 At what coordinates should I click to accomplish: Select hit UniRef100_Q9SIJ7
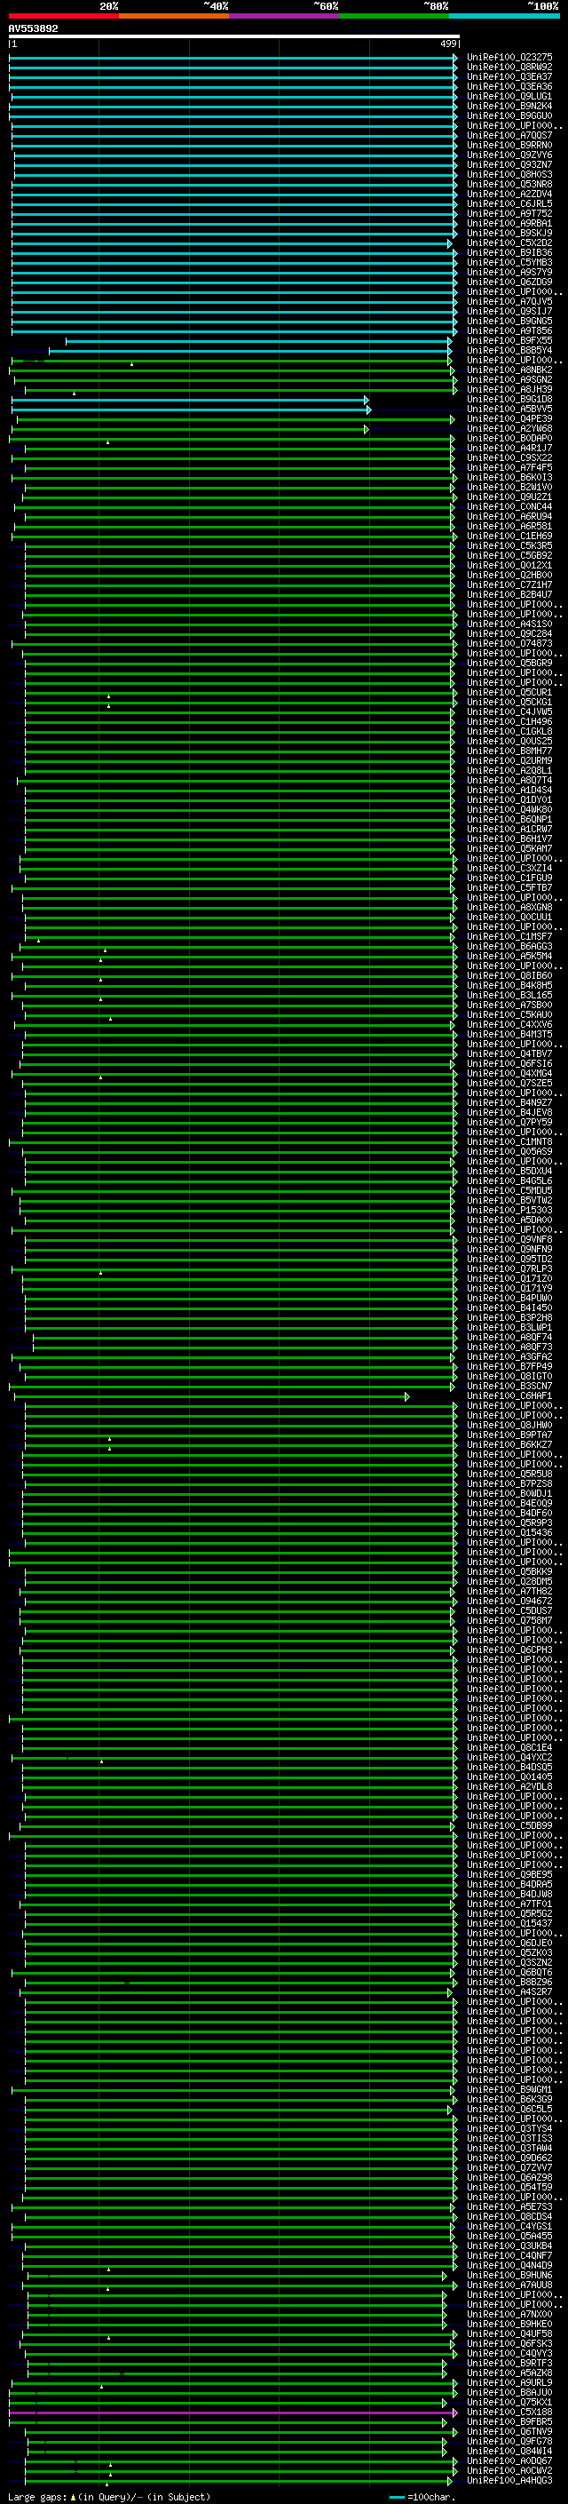coord(509,311)
